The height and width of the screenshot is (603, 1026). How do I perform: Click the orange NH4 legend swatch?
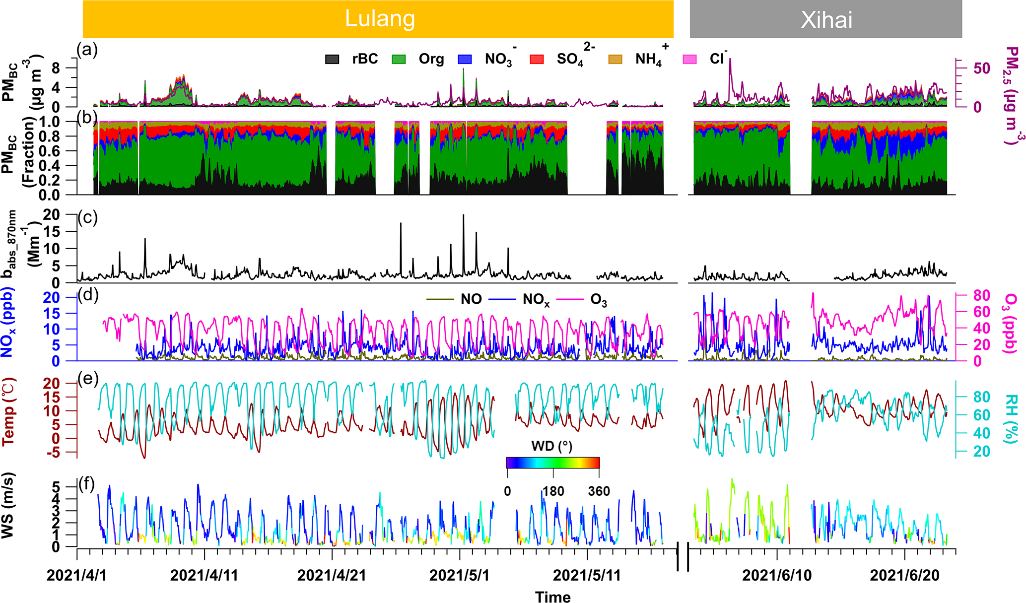coord(615,59)
